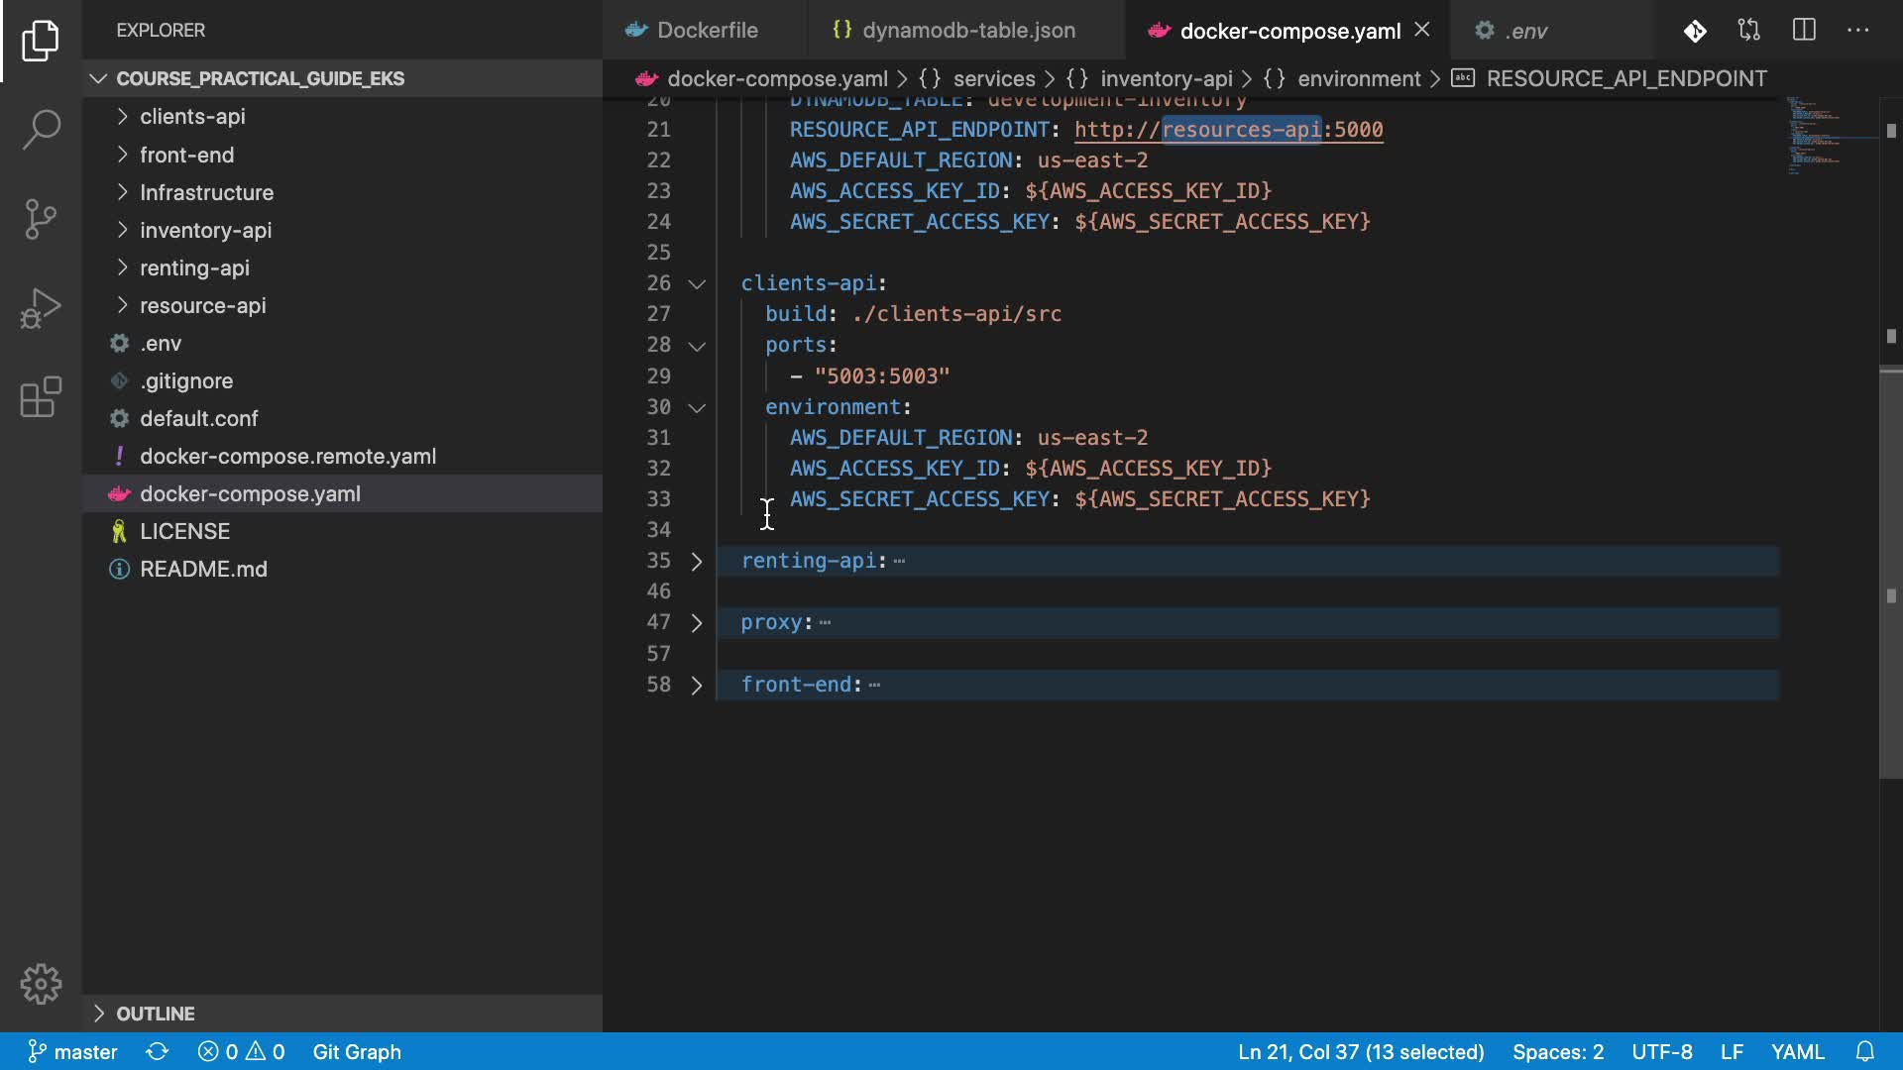This screenshot has width=1903, height=1070.
Task: Open the Search view in activity bar
Action: [41, 129]
